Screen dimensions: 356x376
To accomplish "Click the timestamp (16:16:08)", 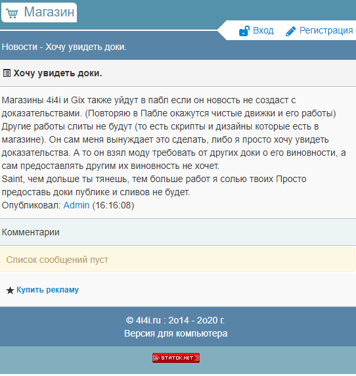I will click(113, 205).
